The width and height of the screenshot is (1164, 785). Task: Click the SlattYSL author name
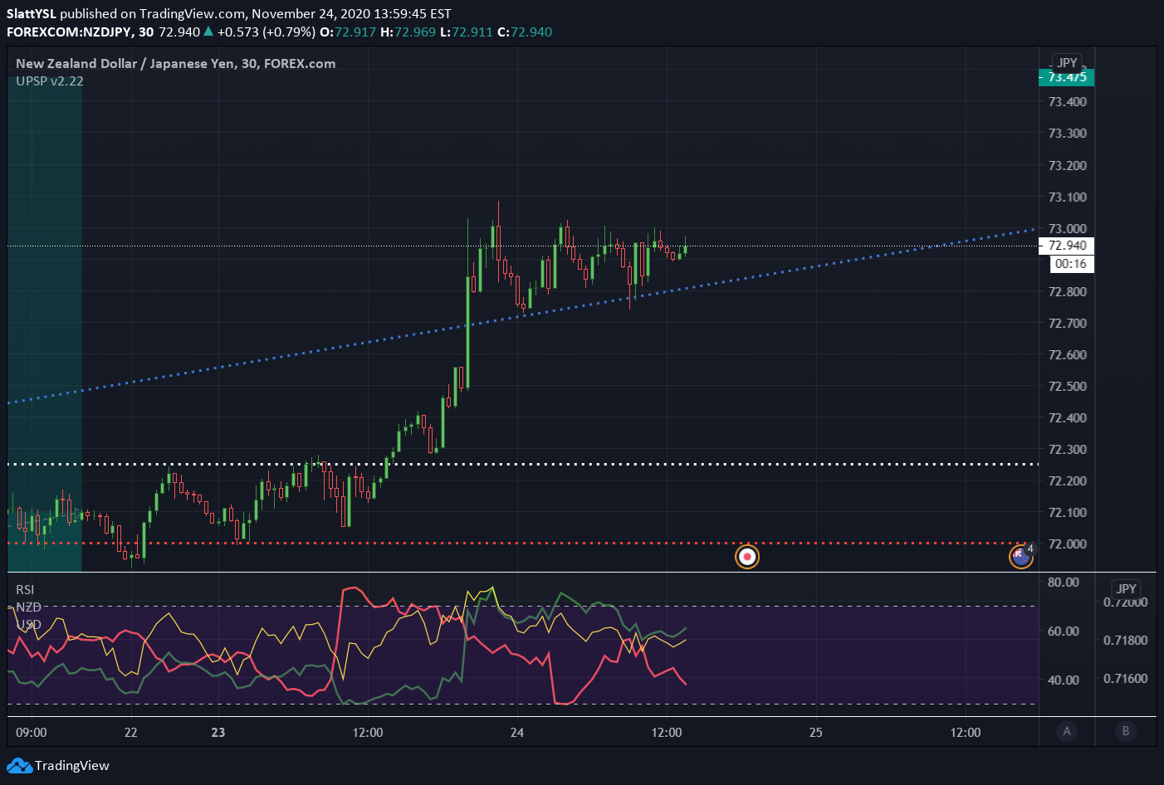coord(32,13)
